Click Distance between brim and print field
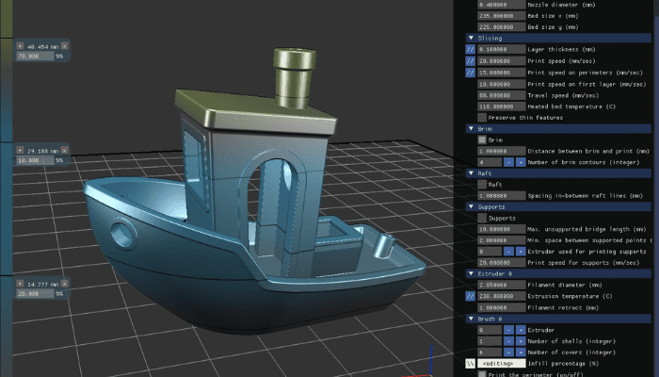This screenshot has width=659, height=377. pos(502,151)
